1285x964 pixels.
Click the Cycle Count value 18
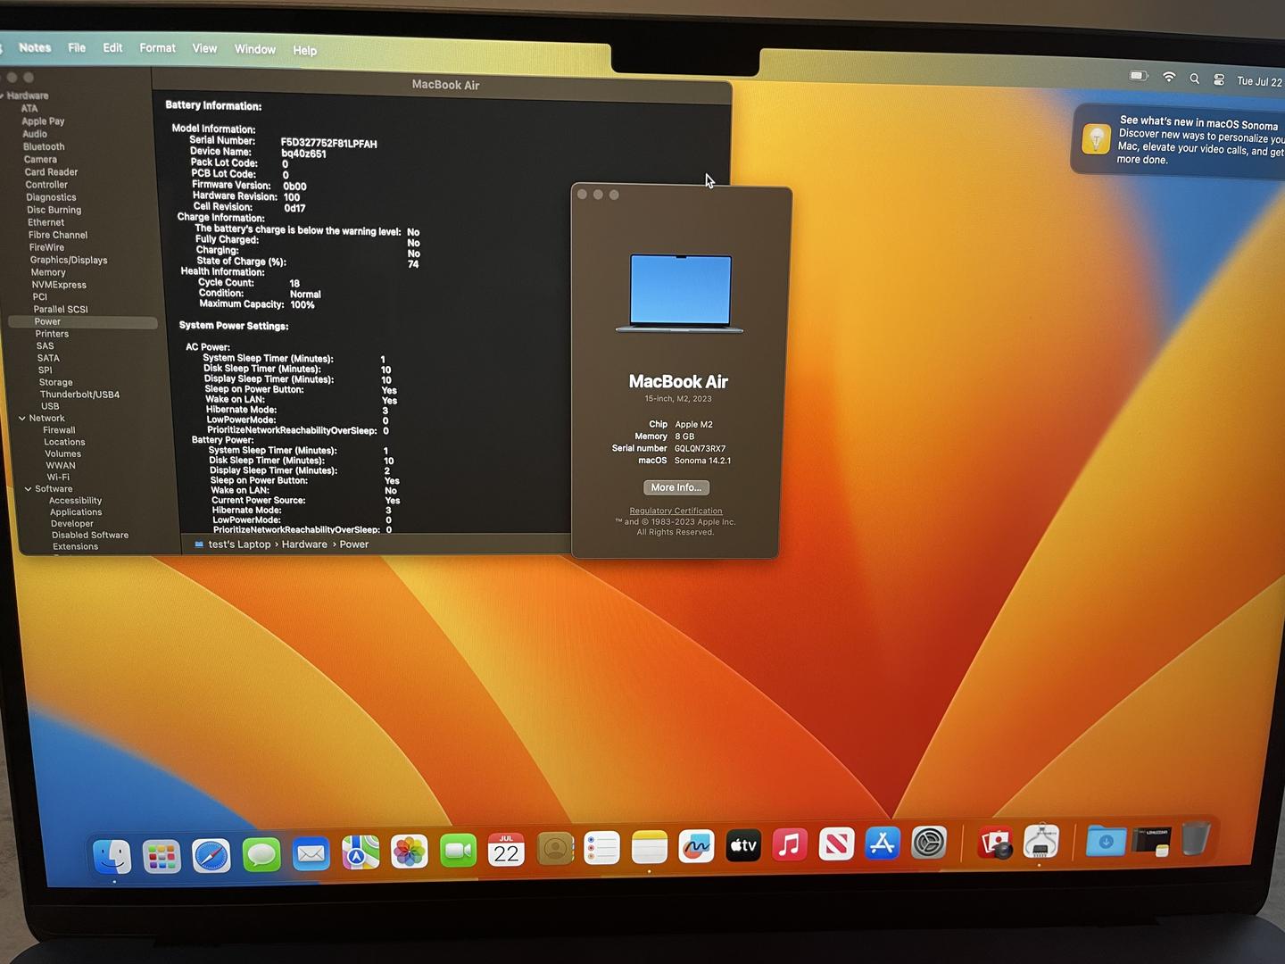294,283
